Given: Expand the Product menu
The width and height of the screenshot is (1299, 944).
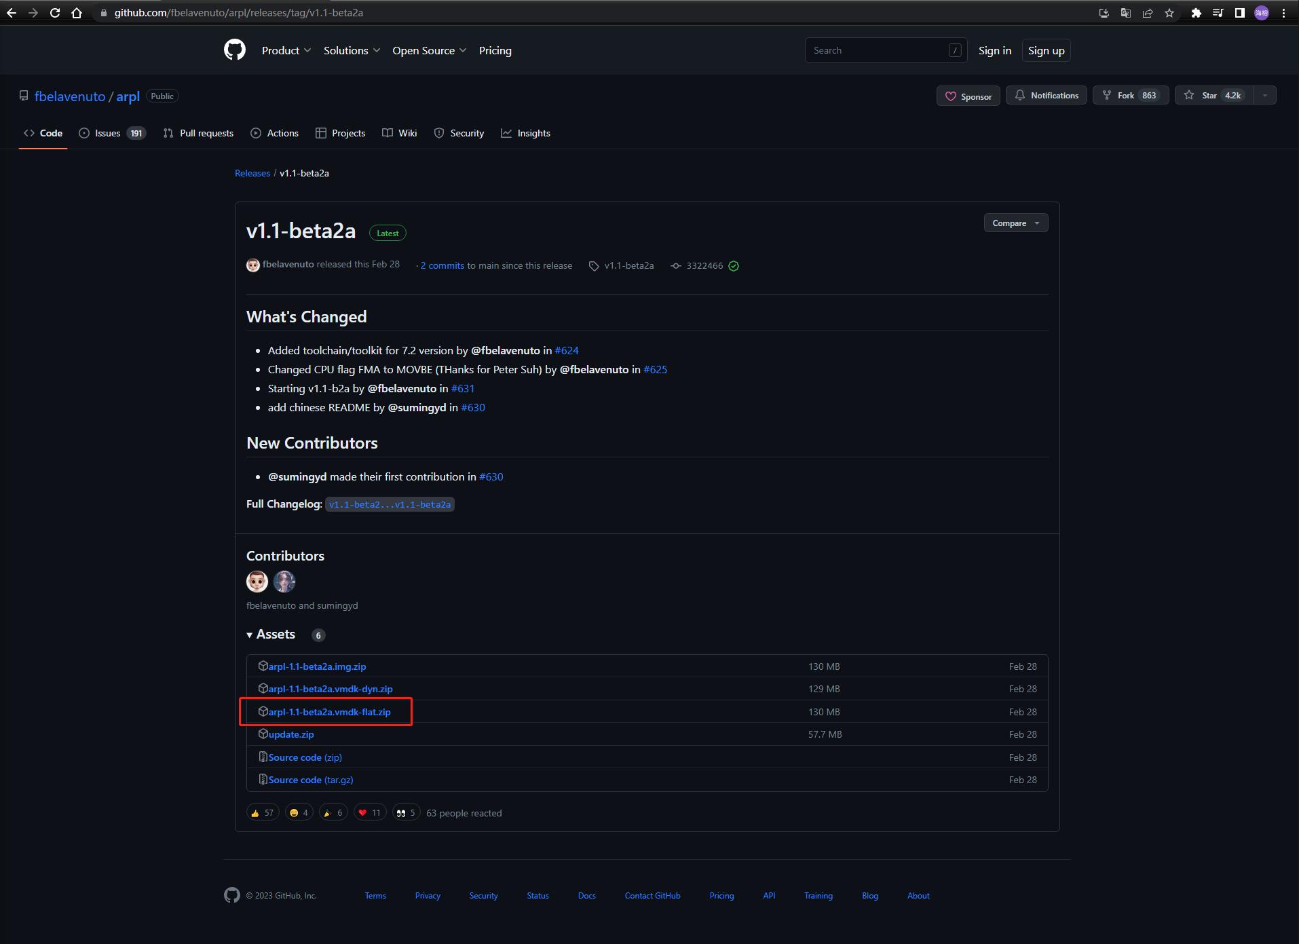Looking at the screenshot, I should point(286,51).
